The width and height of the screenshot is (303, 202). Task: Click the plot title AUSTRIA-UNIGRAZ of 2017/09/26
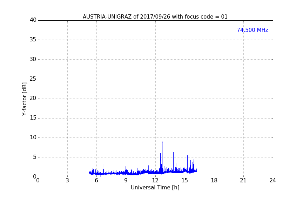pos(155,17)
